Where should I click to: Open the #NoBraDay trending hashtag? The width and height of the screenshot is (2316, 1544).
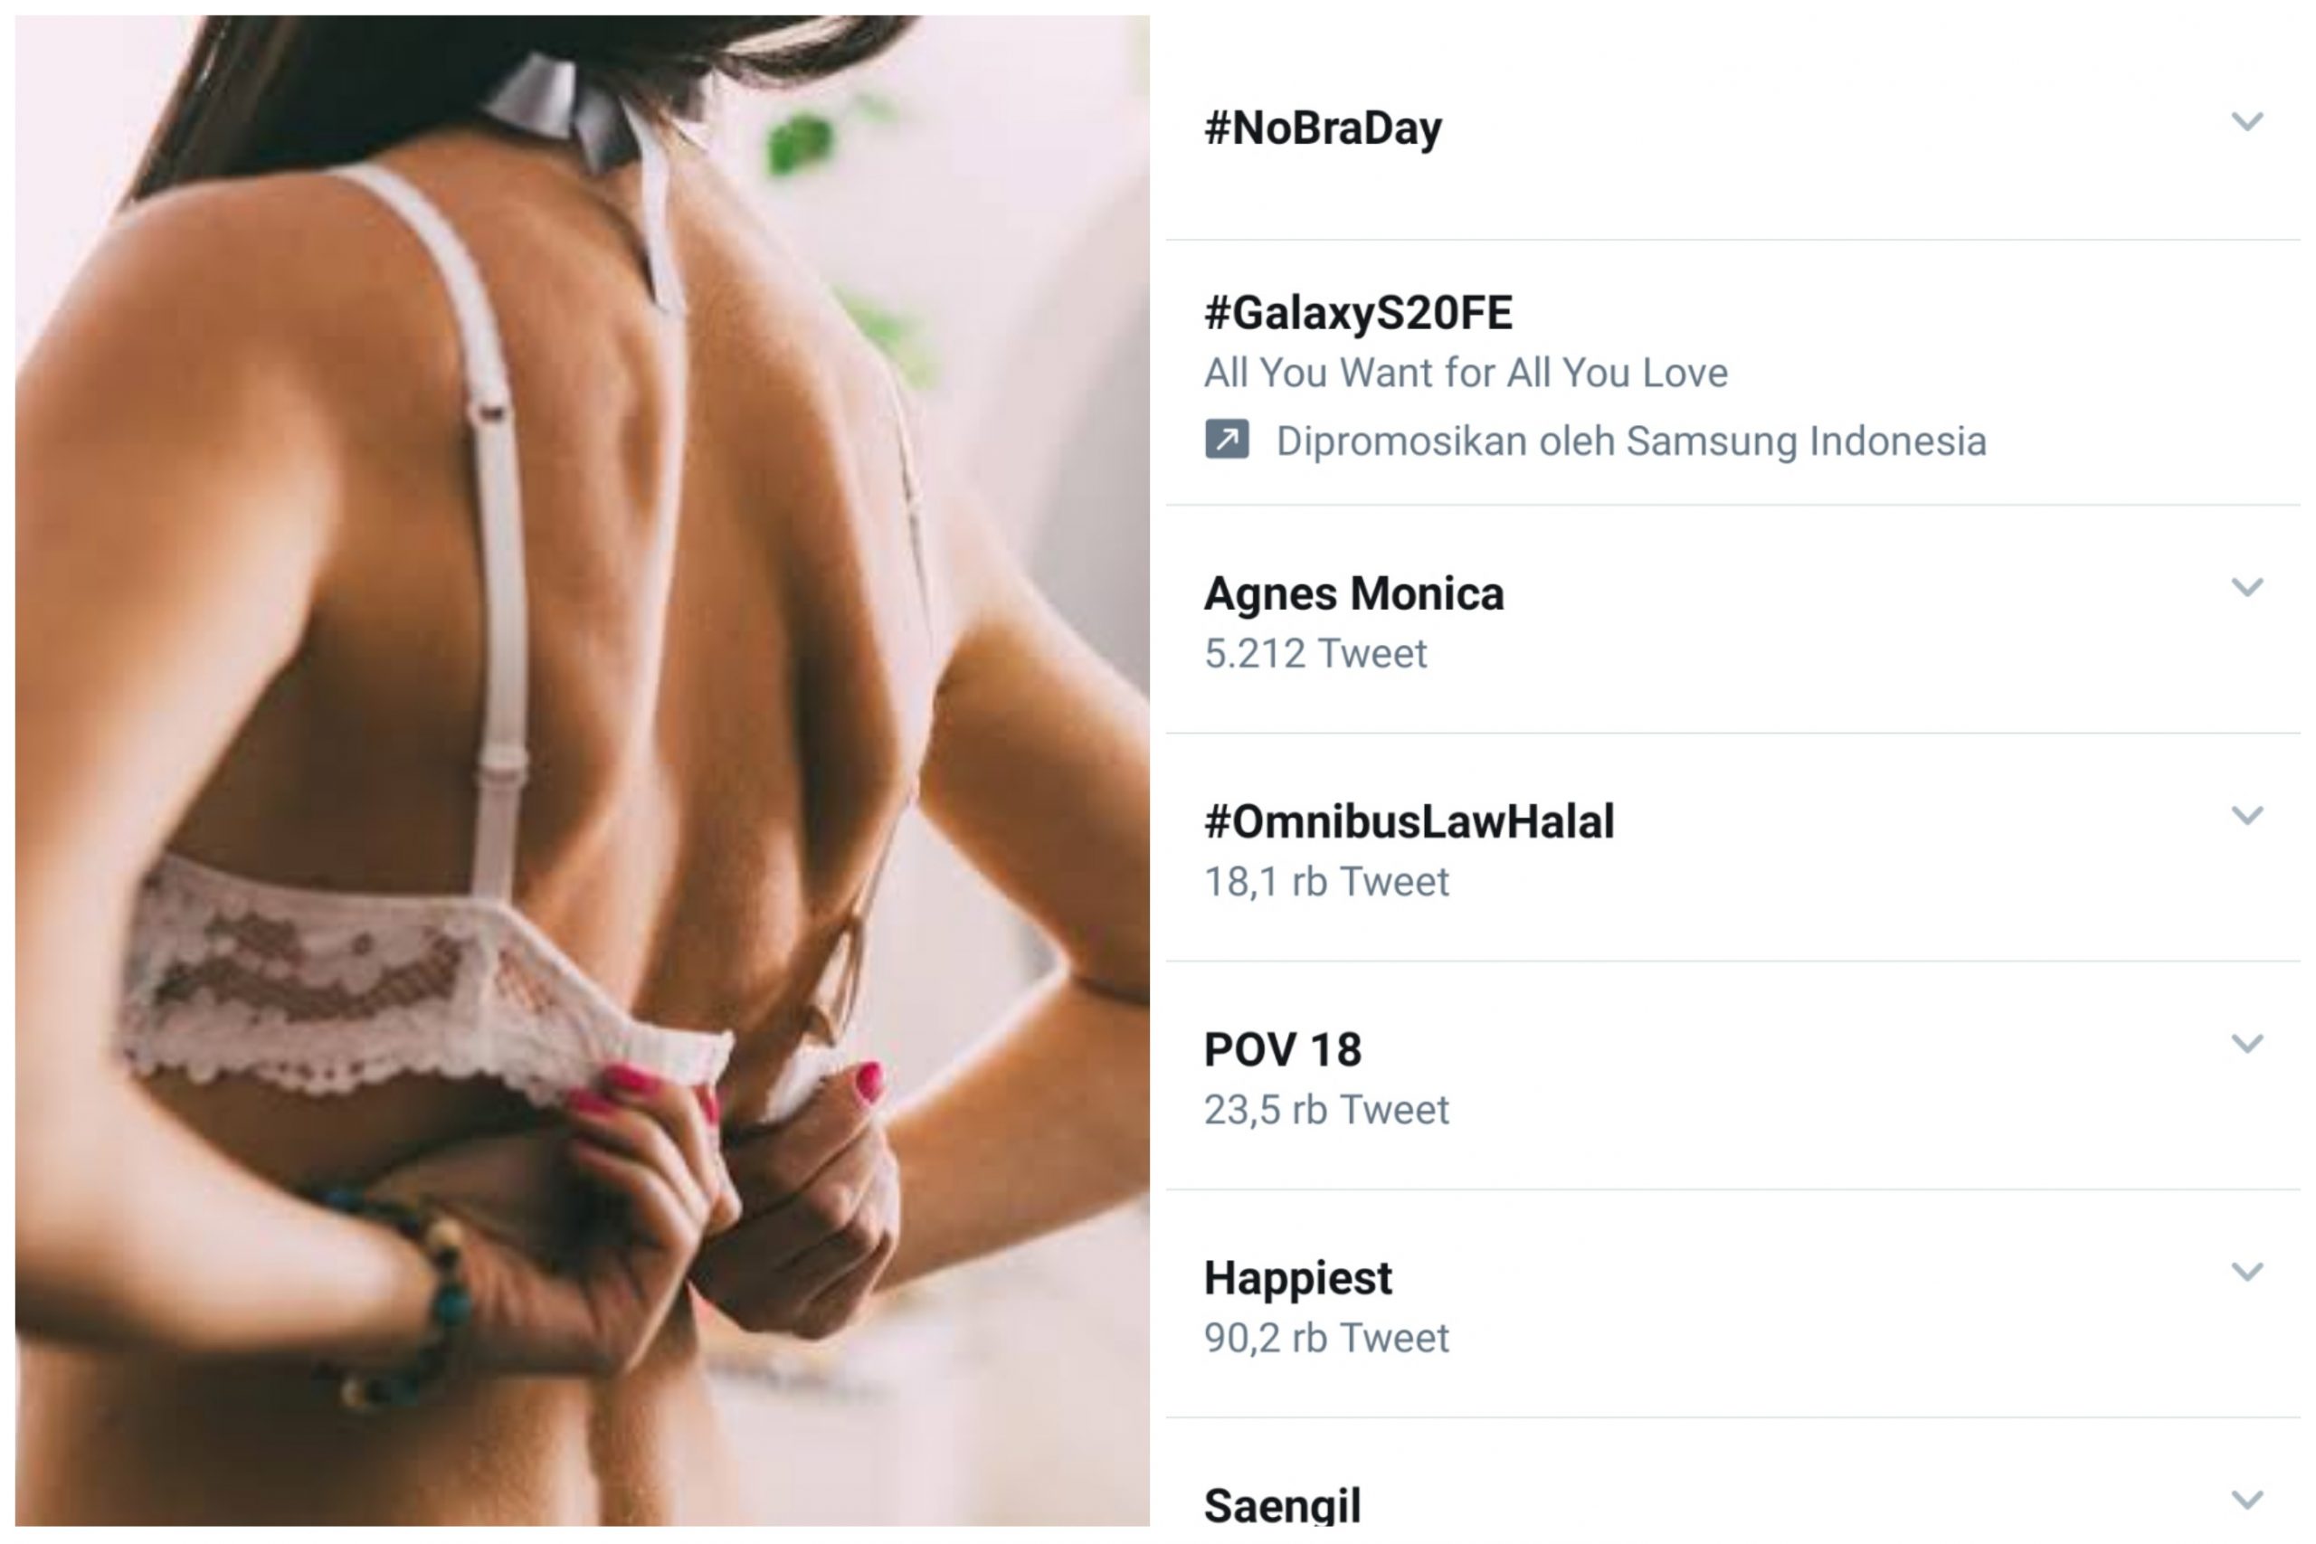[1323, 128]
